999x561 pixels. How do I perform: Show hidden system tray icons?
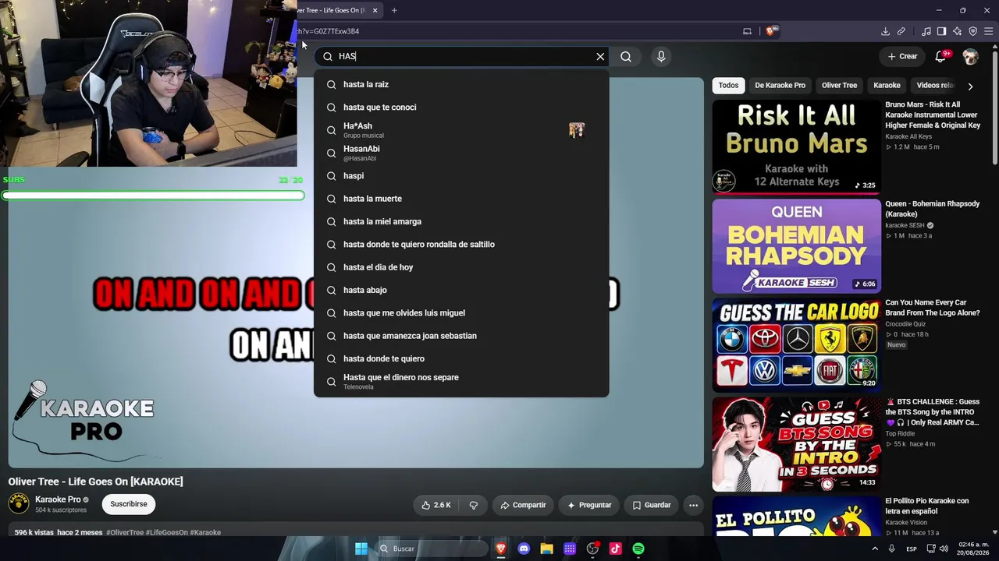point(874,549)
